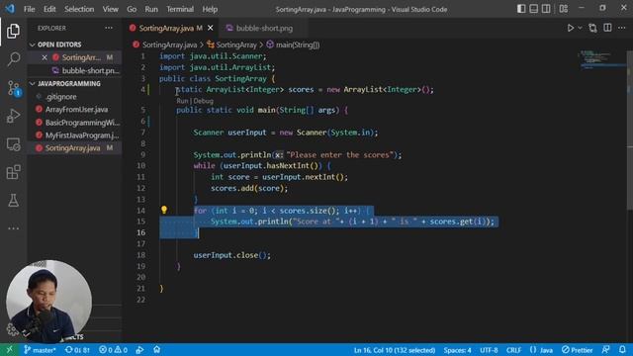The image size is (633, 356).
Task: Toggle the secondary side bar
Action: pos(546,9)
